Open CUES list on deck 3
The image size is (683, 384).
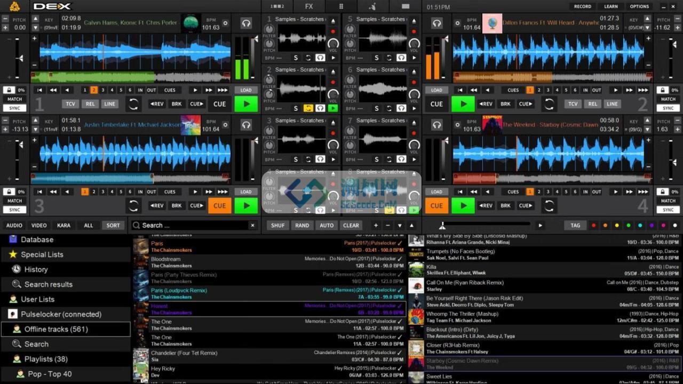click(170, 191)
